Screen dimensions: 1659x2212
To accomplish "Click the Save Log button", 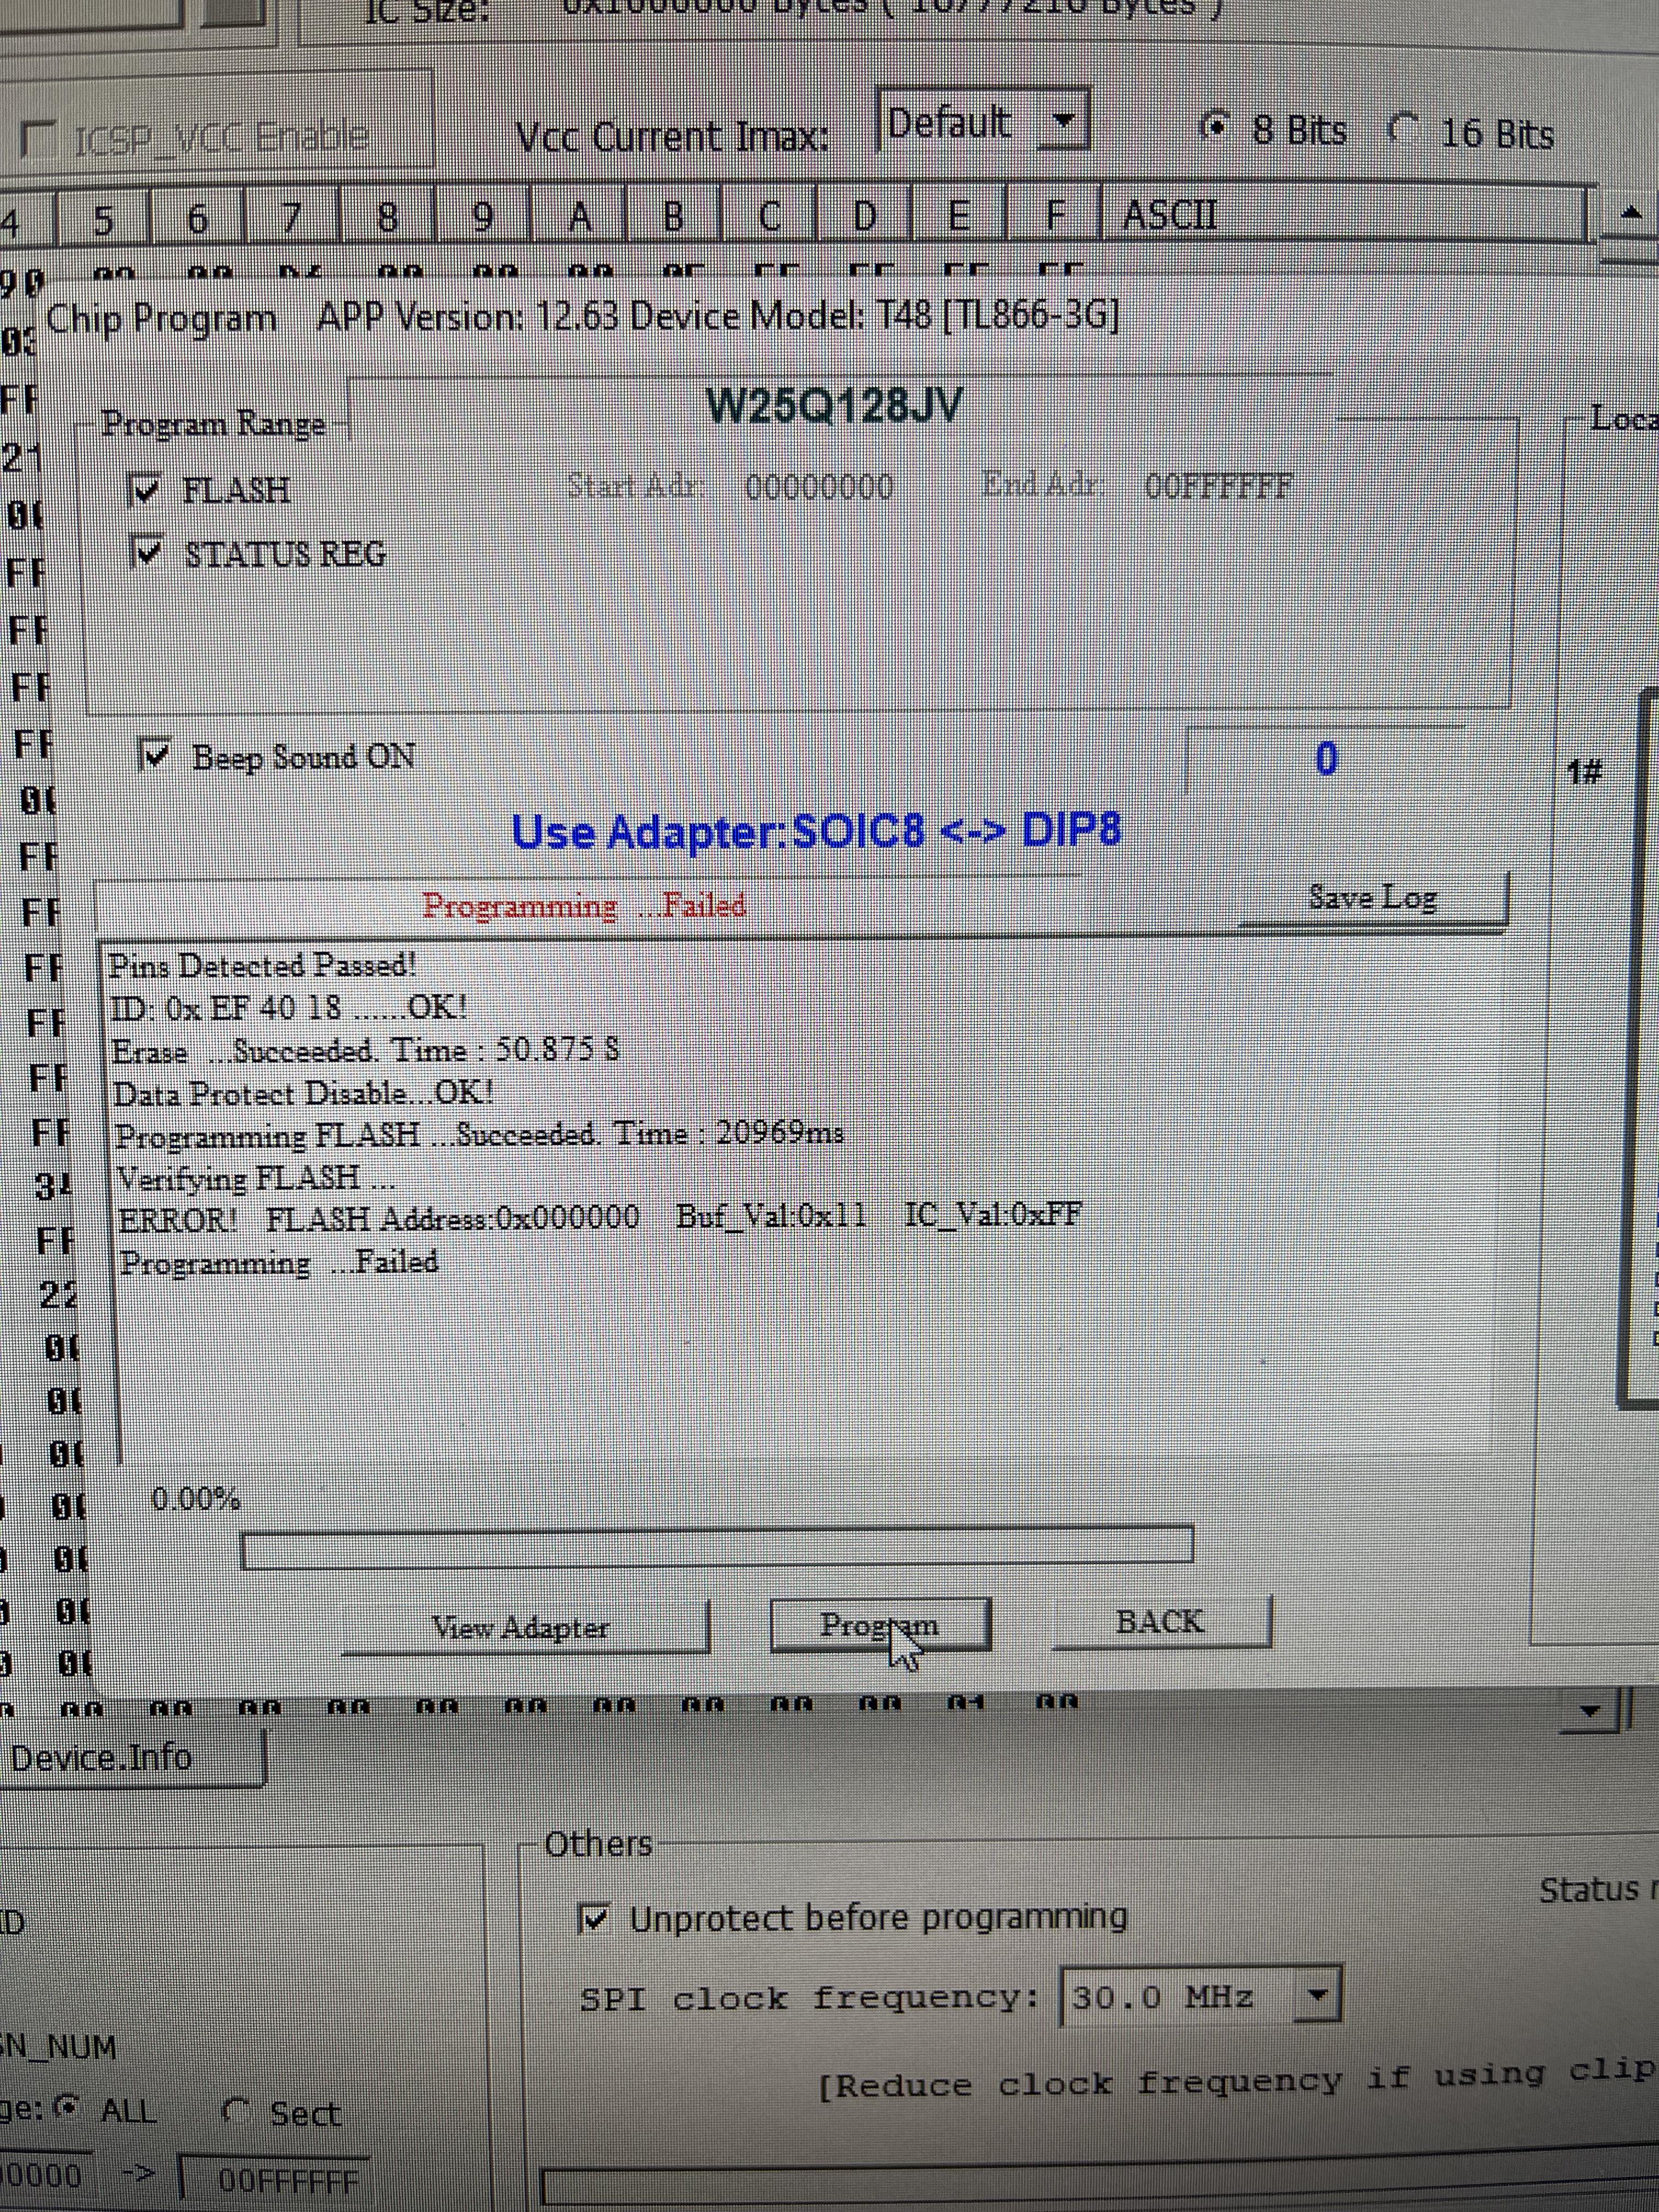I will (x=1372, y=898).
